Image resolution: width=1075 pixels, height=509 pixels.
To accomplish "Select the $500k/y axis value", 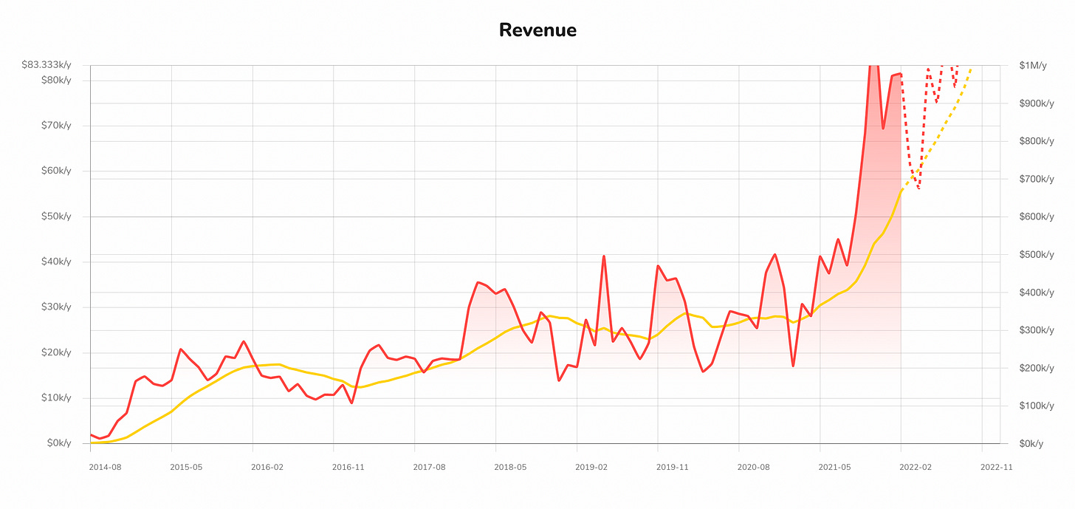I will point(1036,254).
